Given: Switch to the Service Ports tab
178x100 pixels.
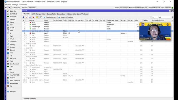Looking at the screenshot, I should click(x=51, y=14).
